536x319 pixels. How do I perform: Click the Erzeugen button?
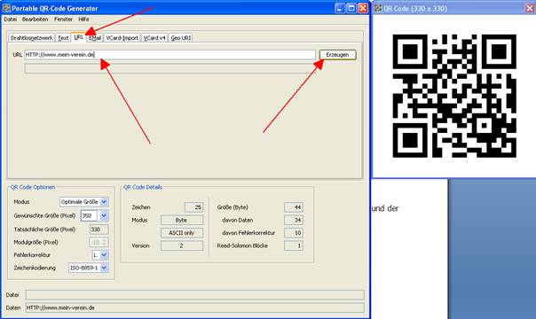pos(337,55)
